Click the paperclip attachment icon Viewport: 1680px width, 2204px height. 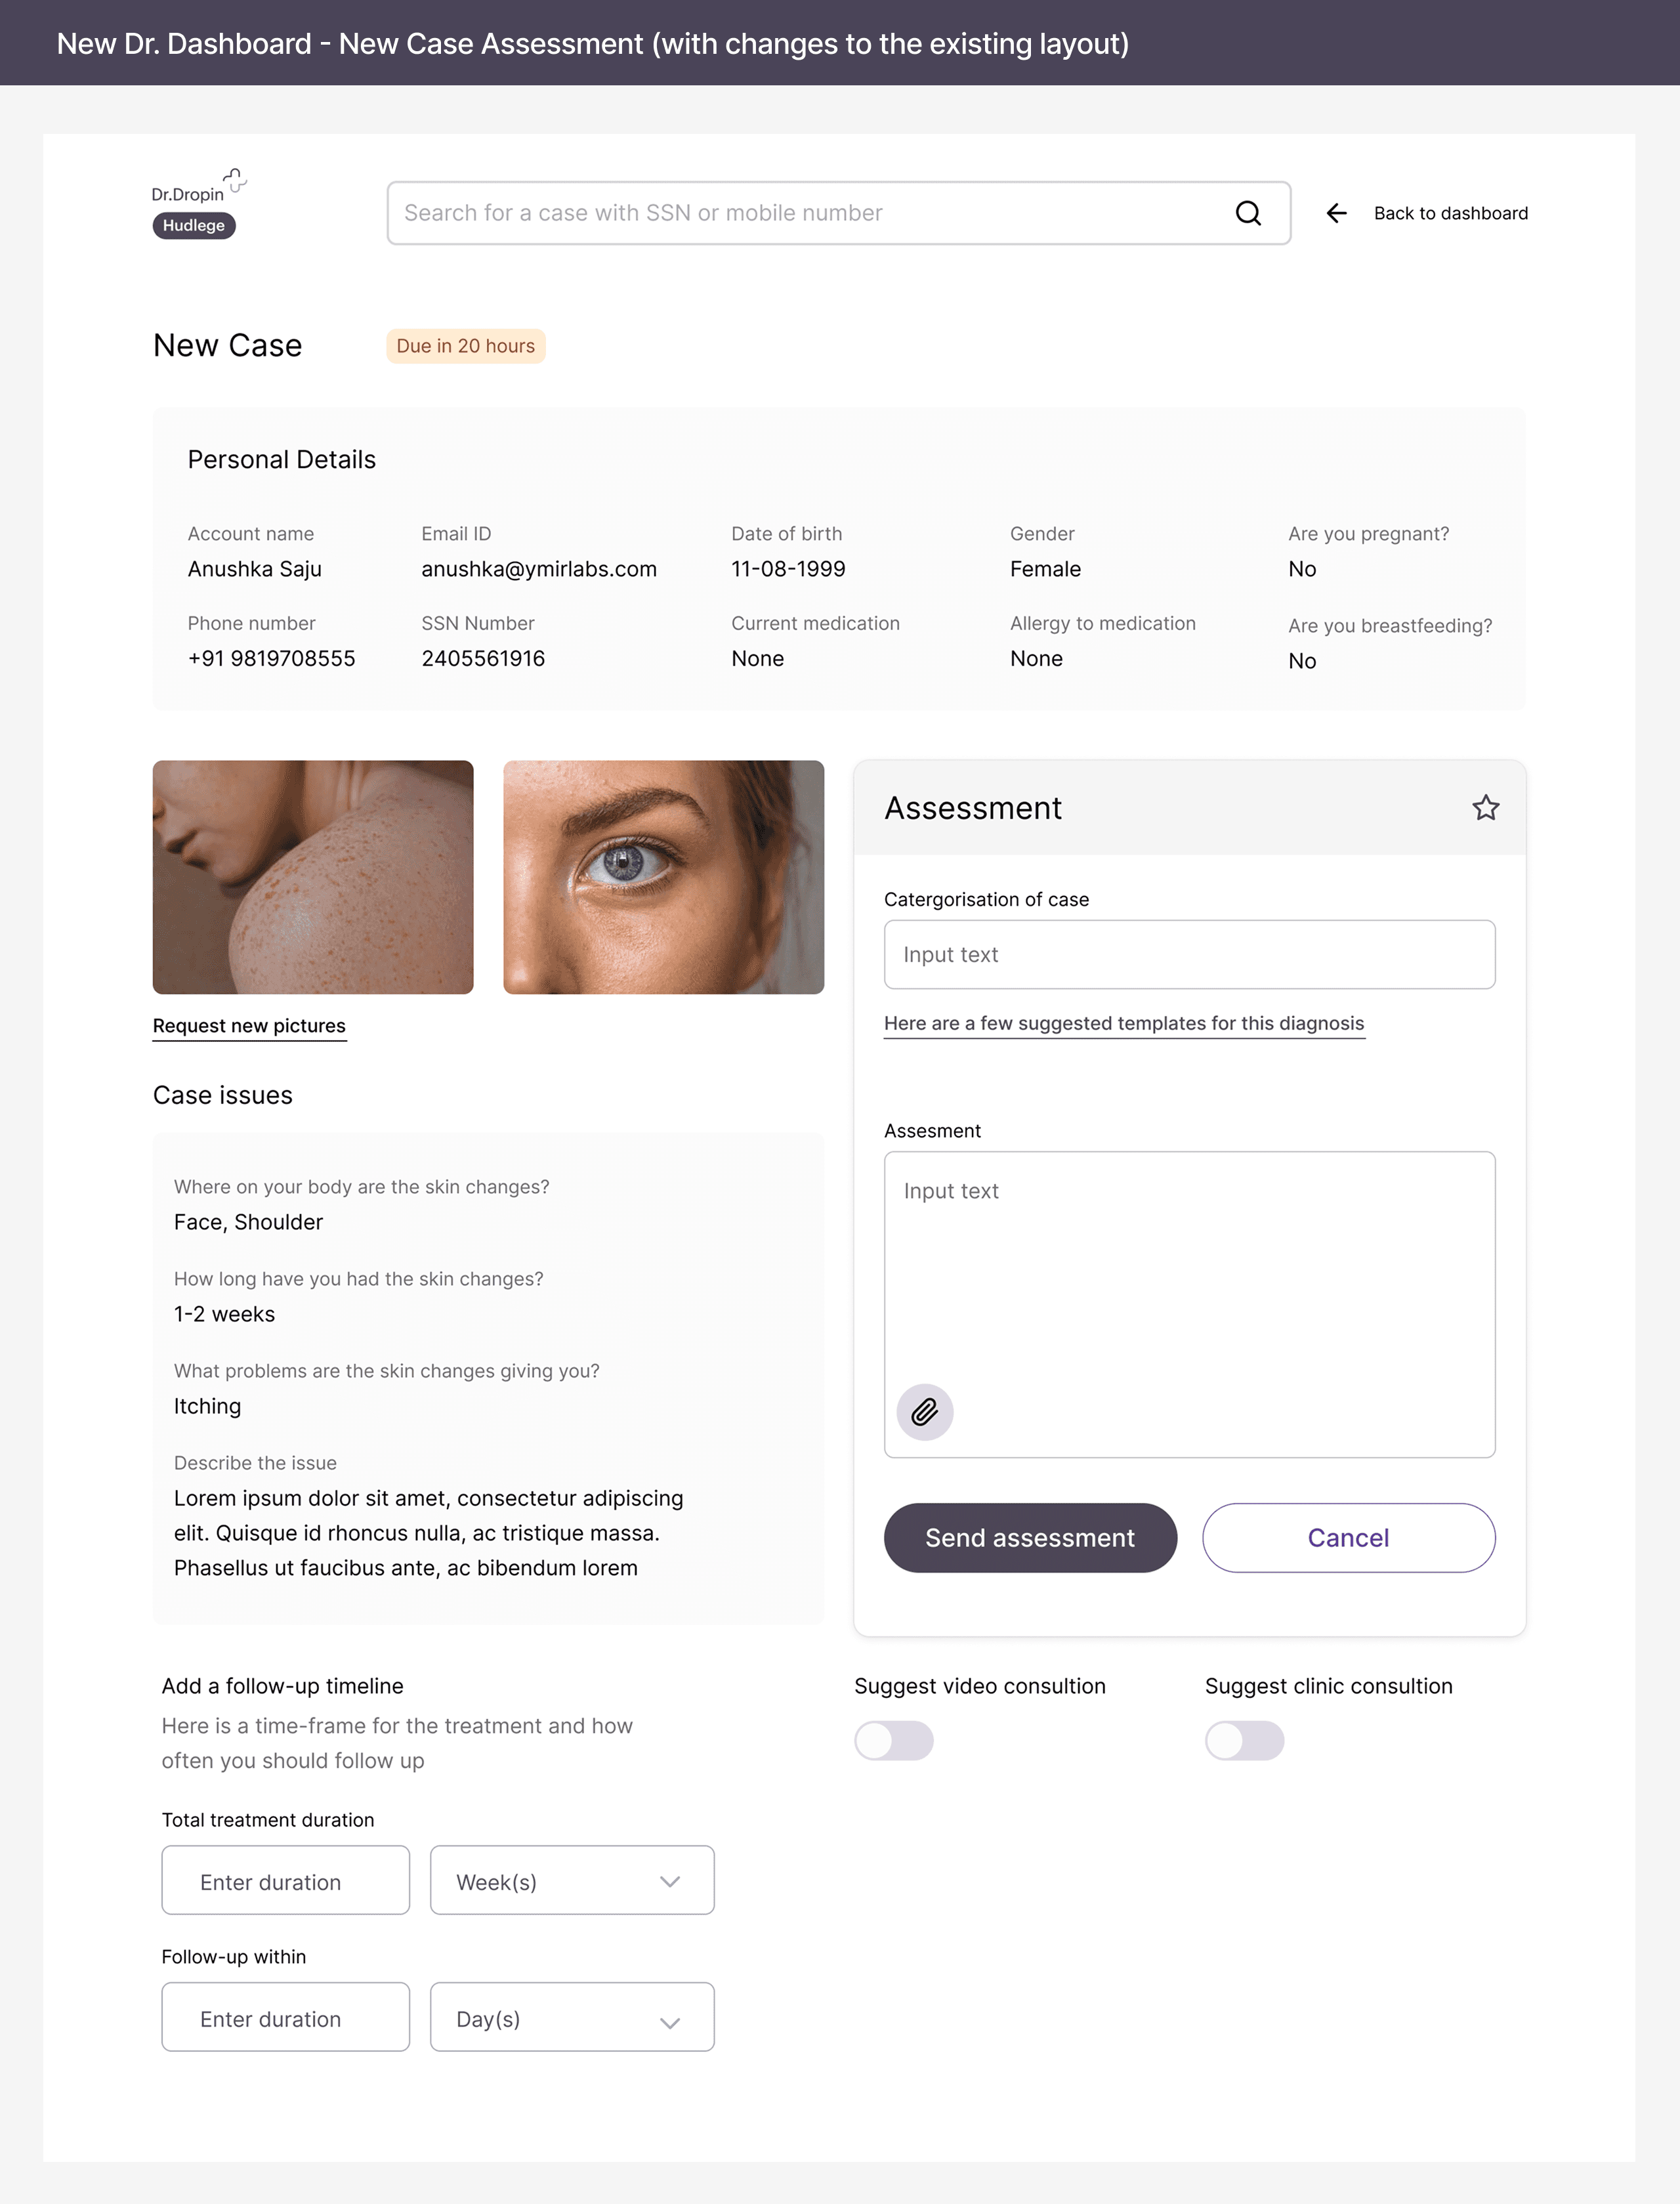click(x=924, y=1411)
